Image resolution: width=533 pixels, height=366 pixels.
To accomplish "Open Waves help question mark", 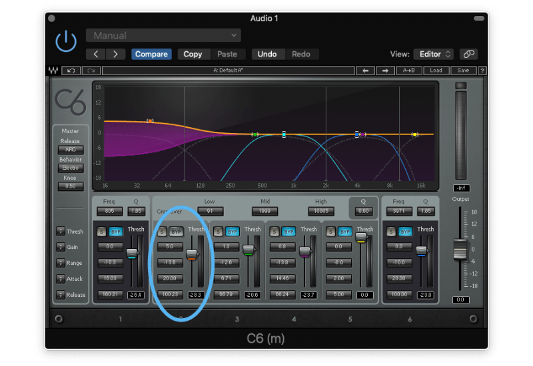I will (x=482, y=71).
